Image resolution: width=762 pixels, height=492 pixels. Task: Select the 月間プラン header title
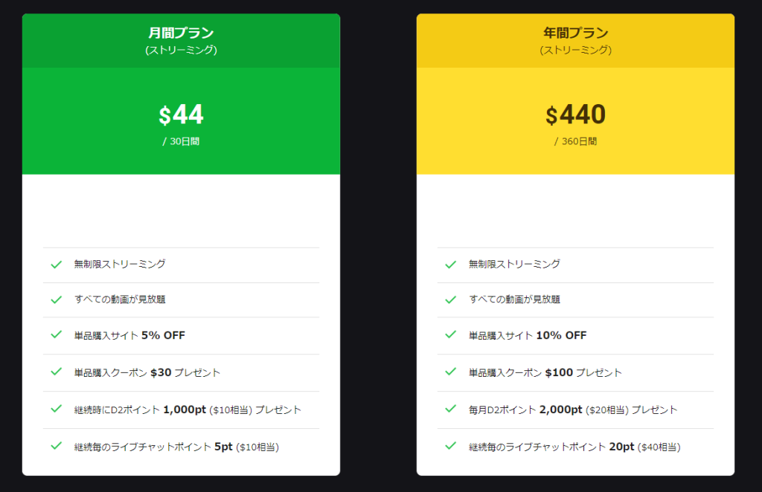click(181, 33)
